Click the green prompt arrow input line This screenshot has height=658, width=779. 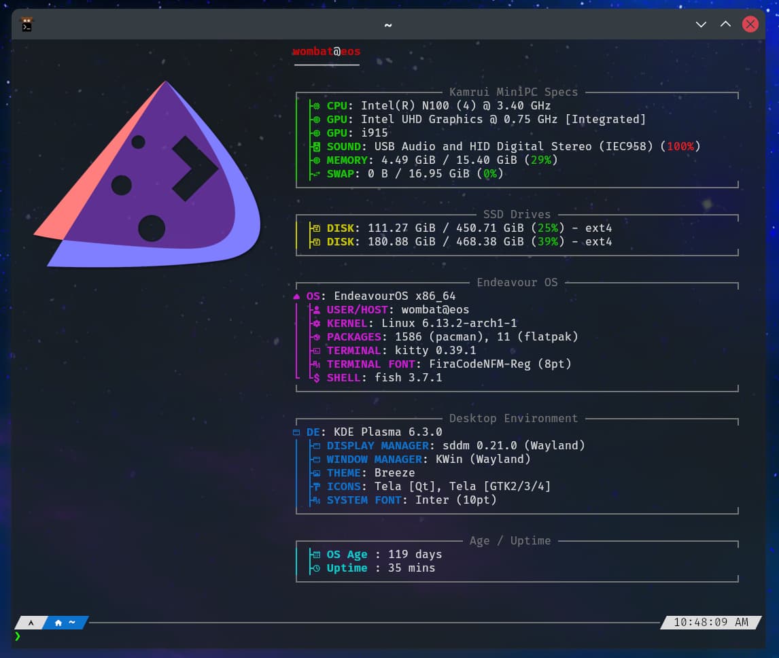[18, 636]
